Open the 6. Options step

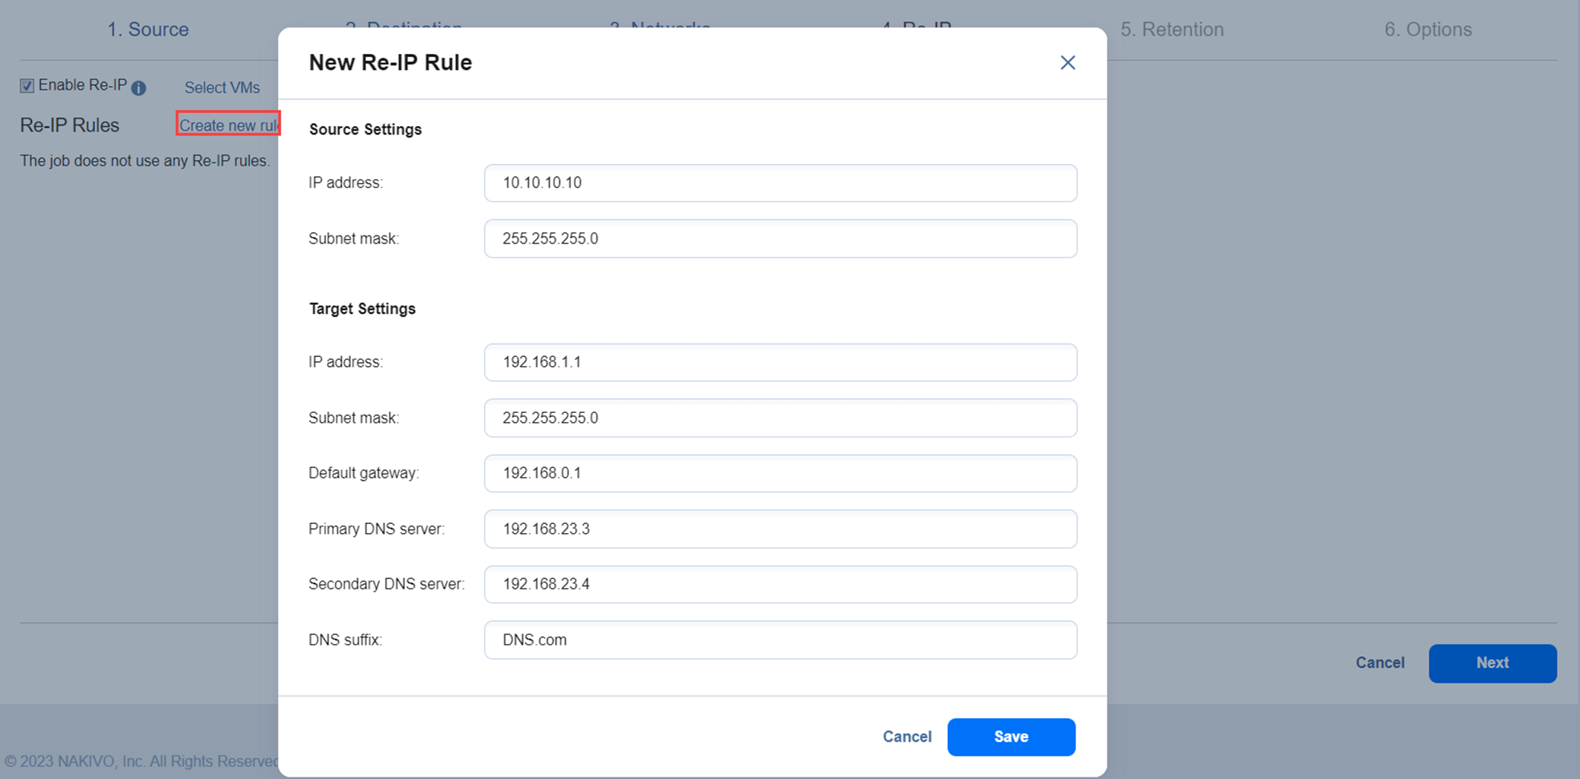pyautogui.click(x=1427, y=30)
